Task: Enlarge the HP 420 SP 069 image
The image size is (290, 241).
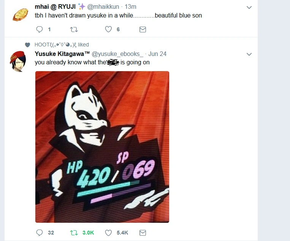Action: click(x=102, y=147)
